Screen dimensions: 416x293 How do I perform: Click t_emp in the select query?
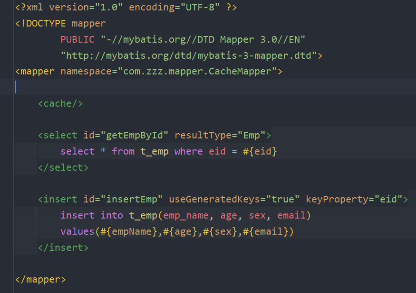pos(155,151)
